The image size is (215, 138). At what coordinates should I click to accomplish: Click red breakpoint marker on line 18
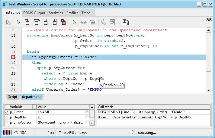click(x=13, y=57)
